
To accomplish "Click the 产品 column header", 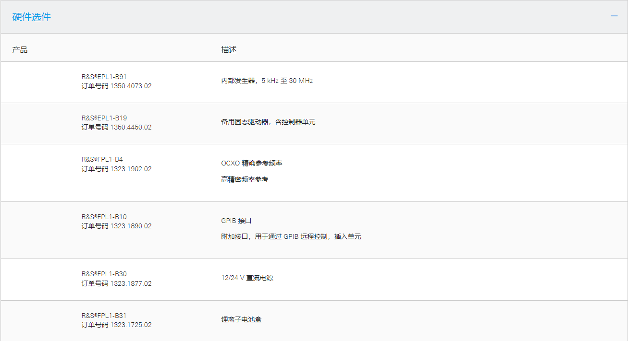I will [x=20, y=50].
